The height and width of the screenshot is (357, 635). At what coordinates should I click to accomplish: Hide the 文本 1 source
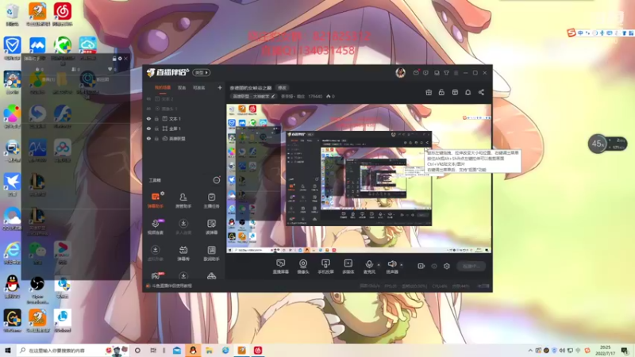point(148,118)
